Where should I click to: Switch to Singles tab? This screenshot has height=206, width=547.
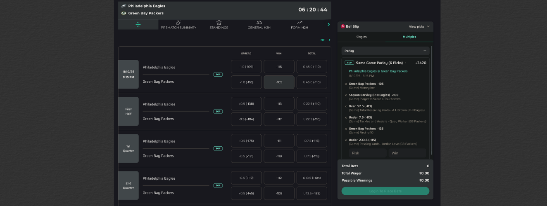pyautogui.click(x=361, y=37)
